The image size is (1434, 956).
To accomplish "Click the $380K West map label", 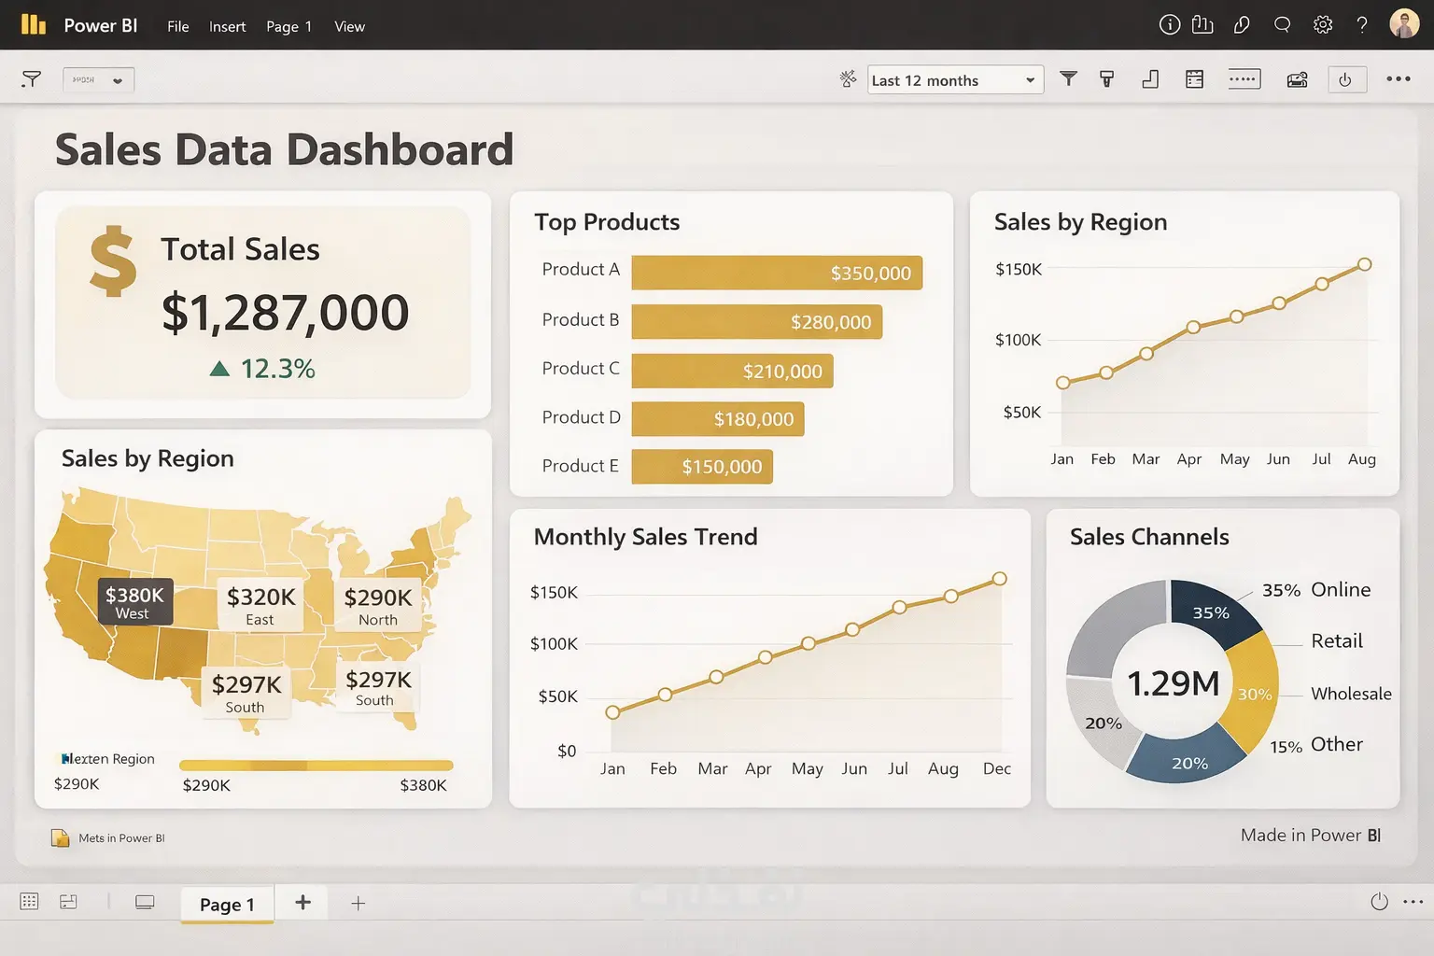I will [x=134, y=601].
